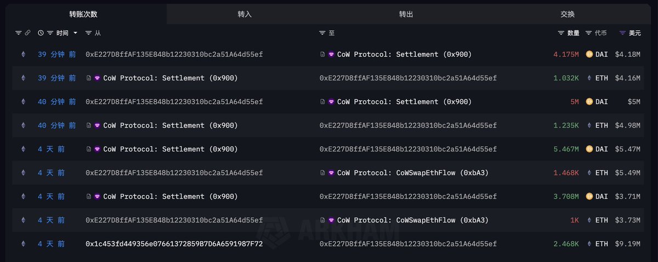Expand the 时间 sort dropdown arrow
Screen dimensions: 658x262
click(x=76, y=33)
